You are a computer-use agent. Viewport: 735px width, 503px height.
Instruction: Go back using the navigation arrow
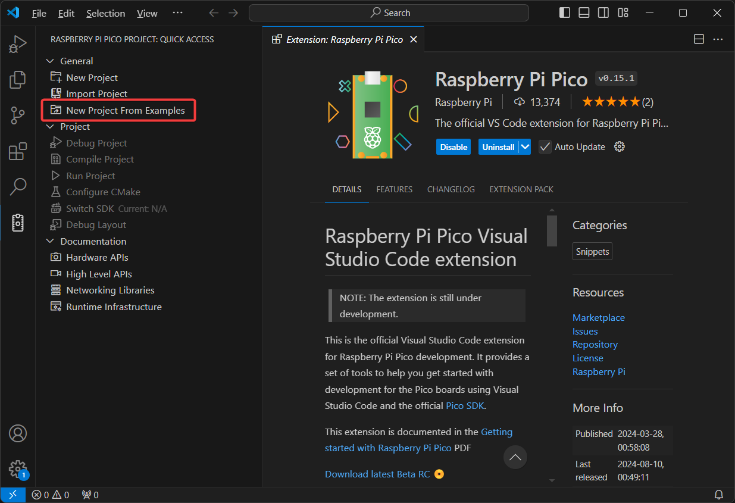(214, 13)
